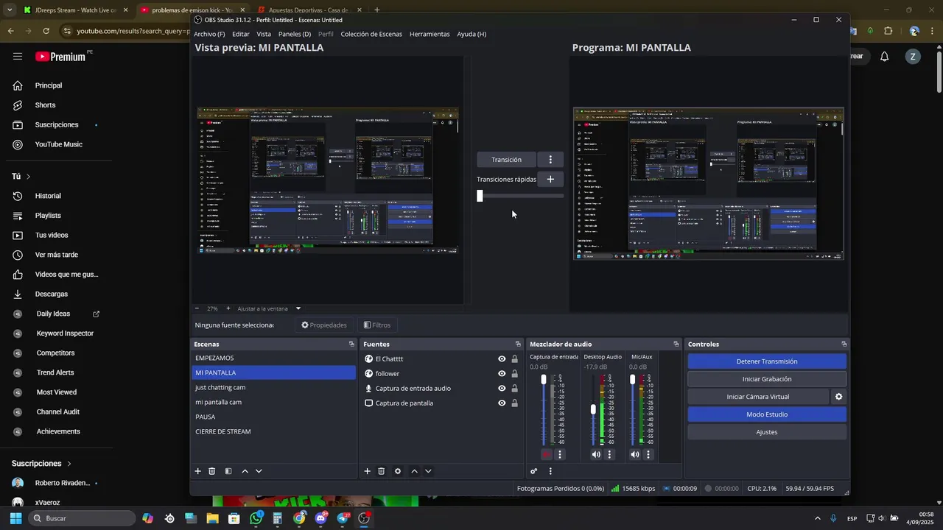Open File Explorer from the taskbar
This screenshot has width=943, height=530.
(212, 518)
